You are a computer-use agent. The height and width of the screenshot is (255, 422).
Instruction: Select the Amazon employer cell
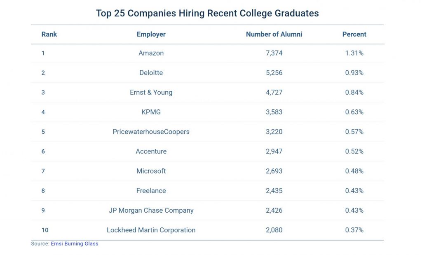point(151,53)
